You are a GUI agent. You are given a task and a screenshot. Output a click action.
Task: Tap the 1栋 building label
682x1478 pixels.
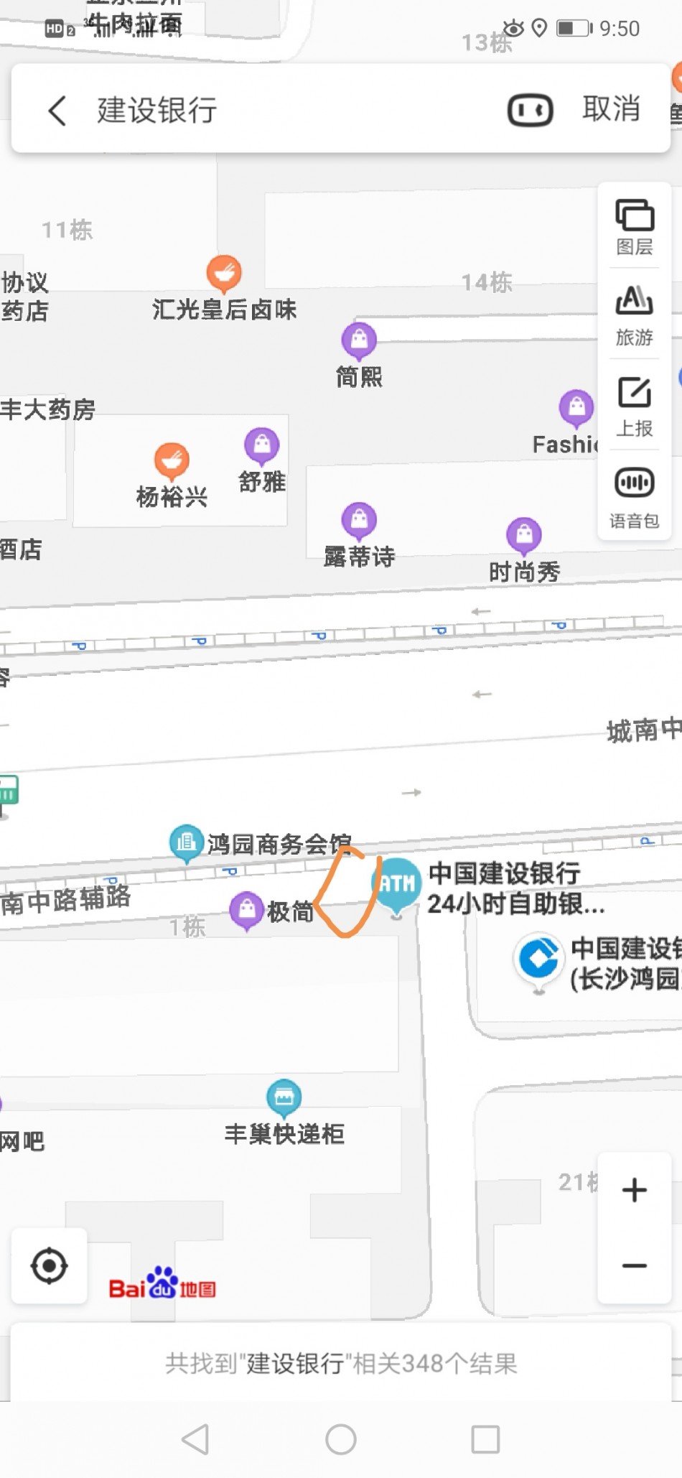187,926
